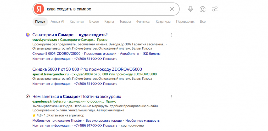
Task: Click the globe favicon beside the Санатории result
Action: click(27, 35)
